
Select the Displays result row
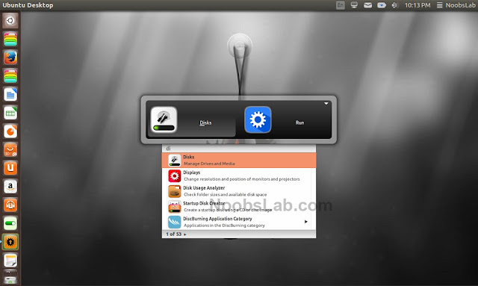[x=239, y=175]
